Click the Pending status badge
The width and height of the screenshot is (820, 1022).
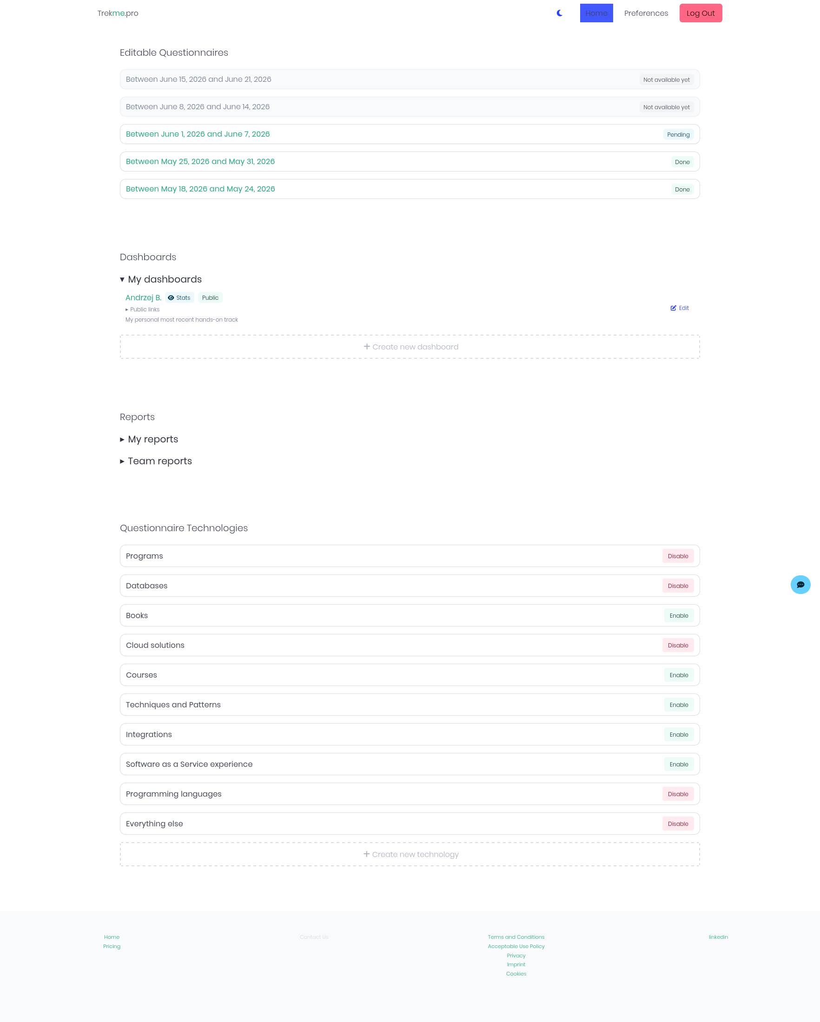pos(678,135)
